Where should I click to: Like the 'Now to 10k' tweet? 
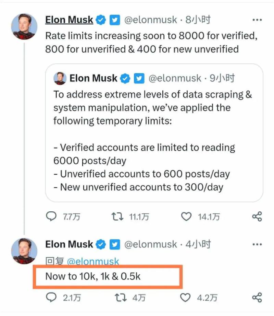186,298
